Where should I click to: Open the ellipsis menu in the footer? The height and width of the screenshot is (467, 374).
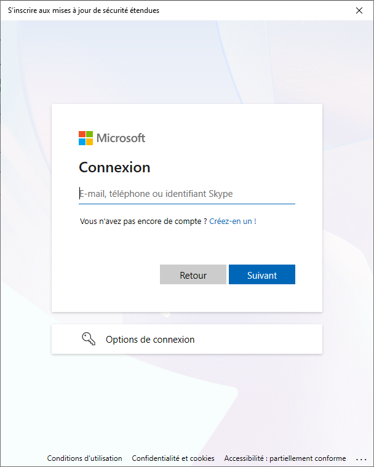(360, 458)
